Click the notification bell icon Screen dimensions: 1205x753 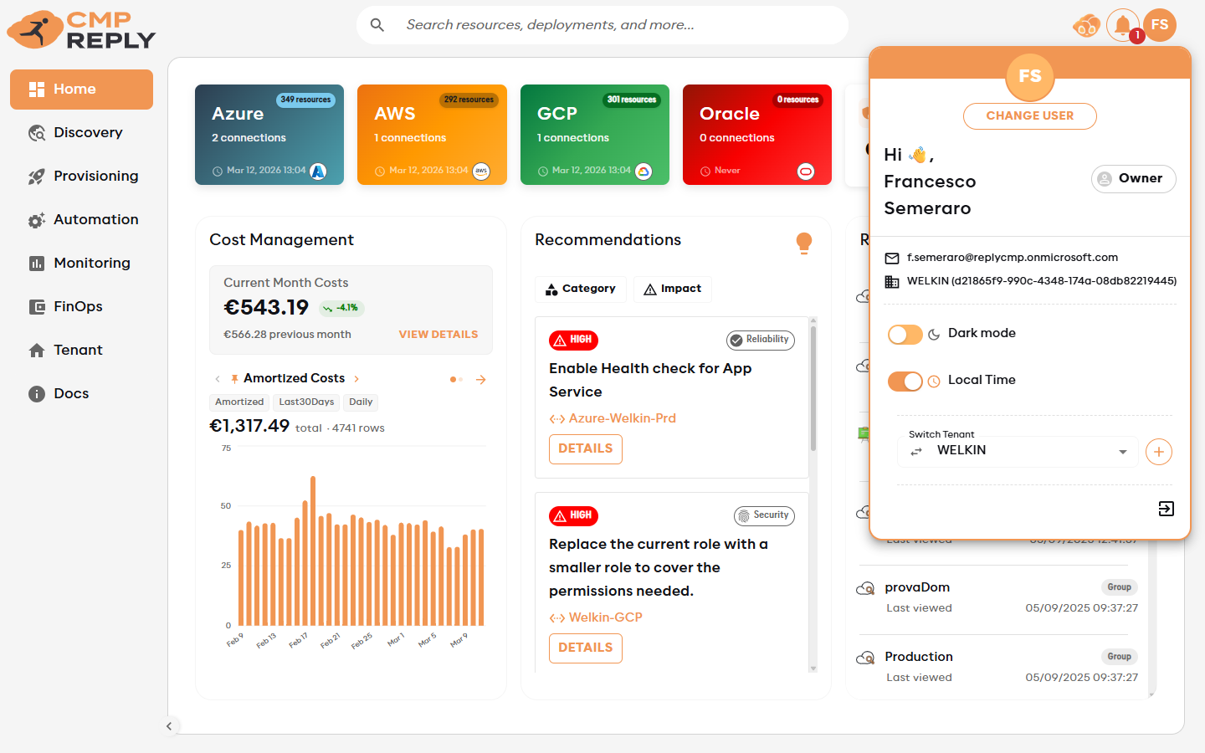click(1122, 25)
